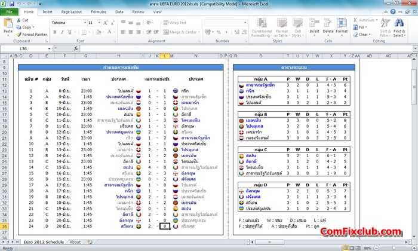This screenshot has width=418, height=251.
Task: Open Sort & Filter menu
Action: (386, 27)
